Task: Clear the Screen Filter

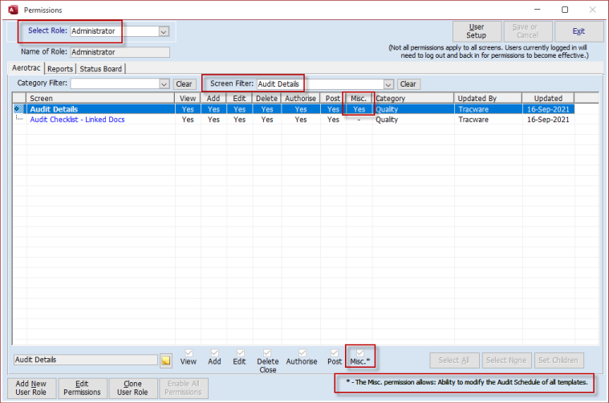Action: click(408, 84)
